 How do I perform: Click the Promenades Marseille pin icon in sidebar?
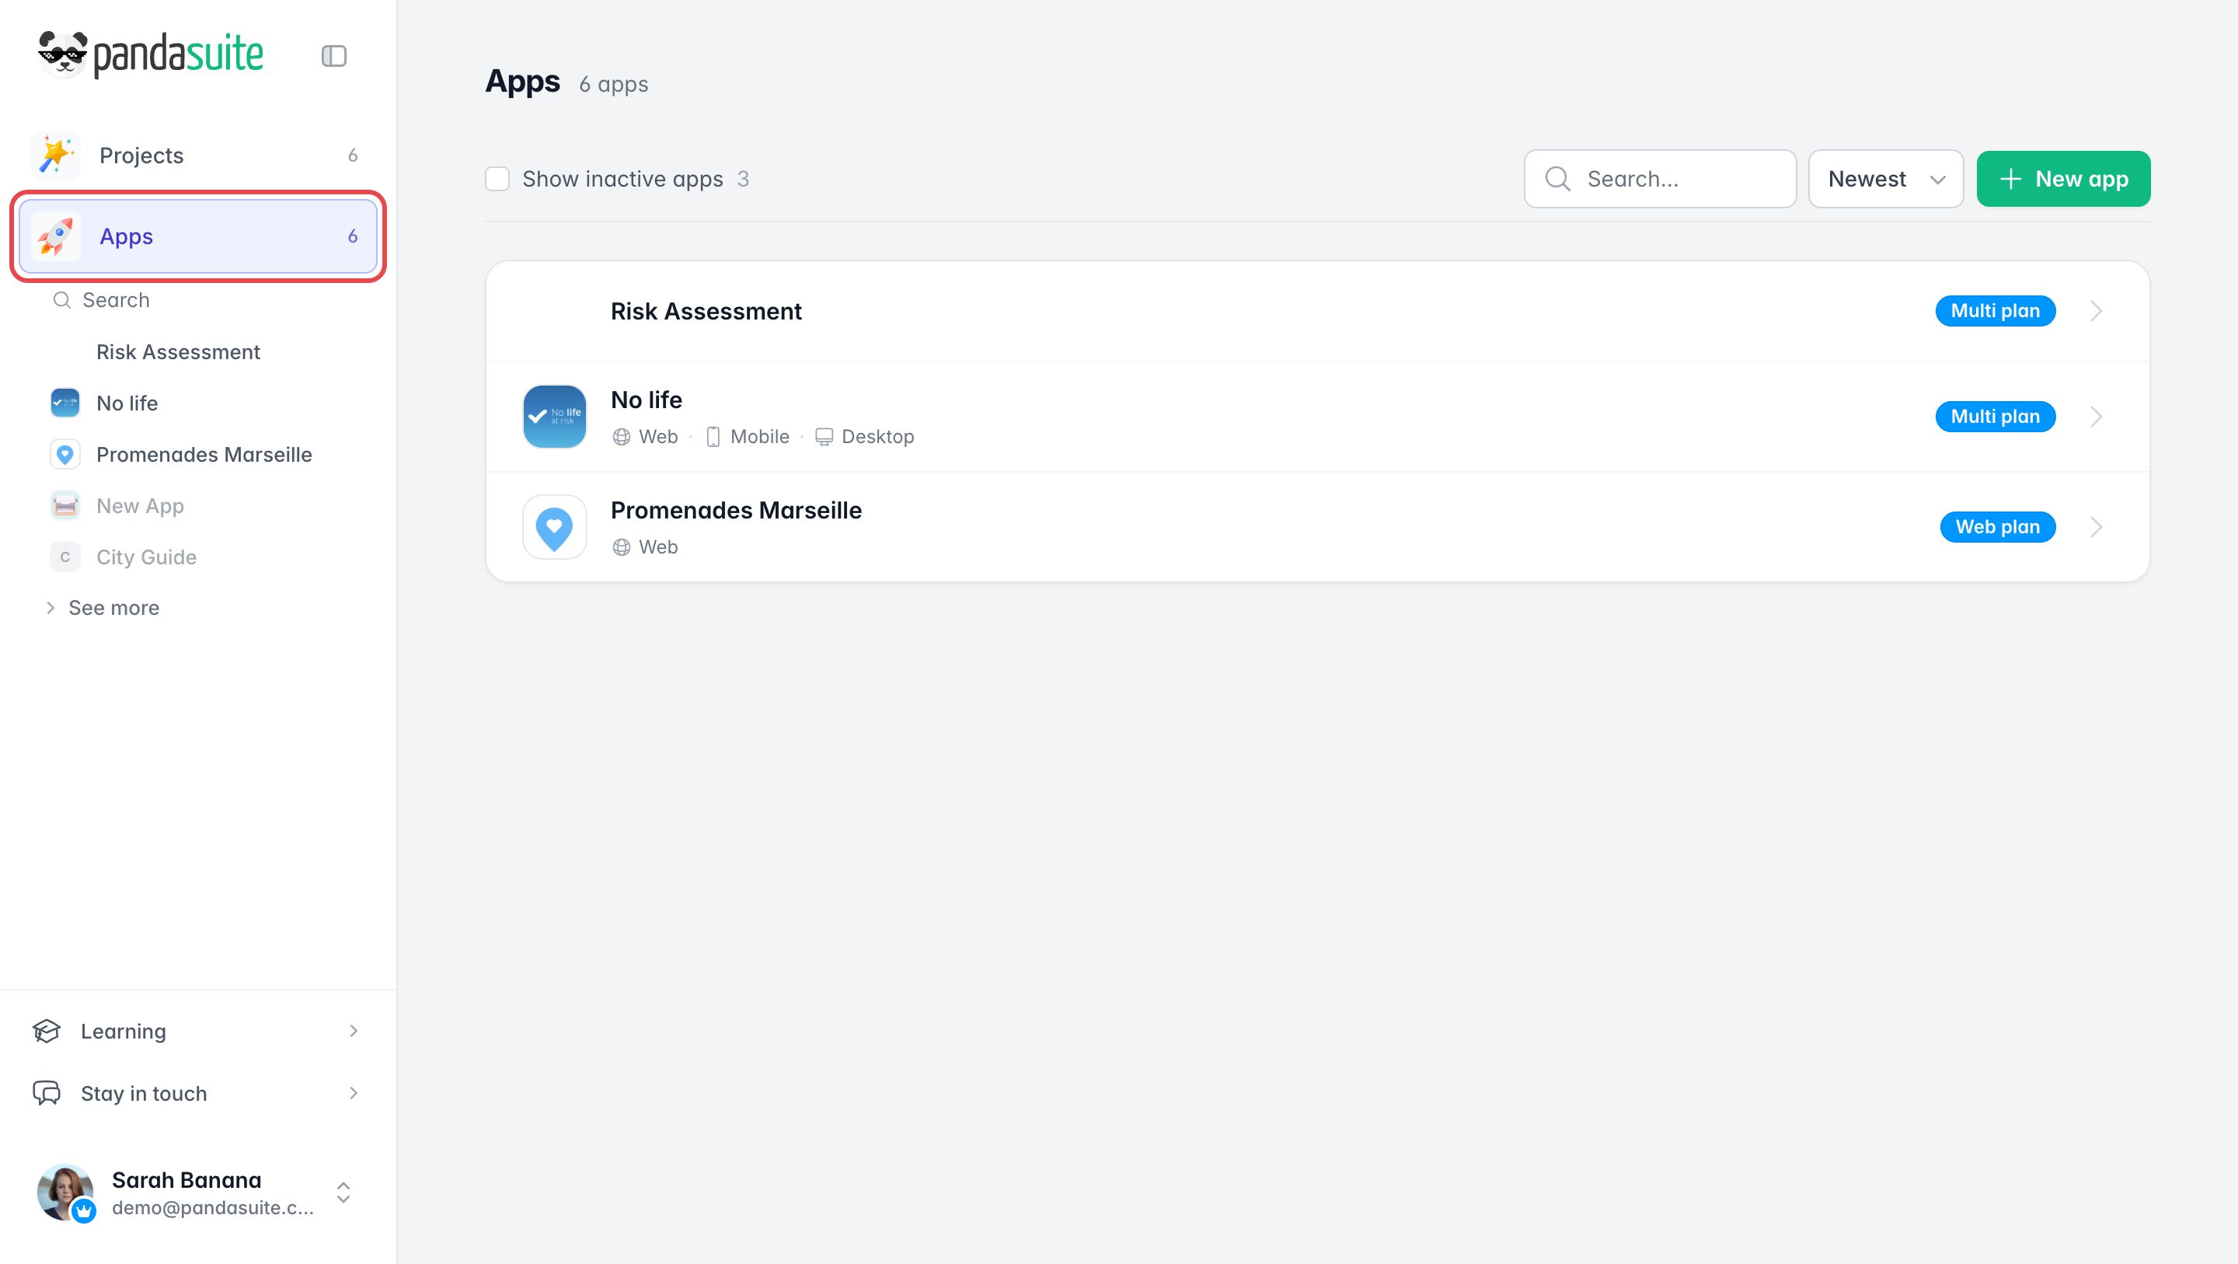coord(65,455)
